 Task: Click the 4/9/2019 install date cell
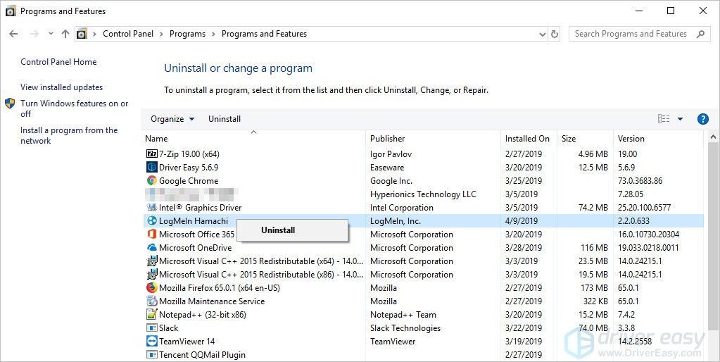click(x=520, y=221)
